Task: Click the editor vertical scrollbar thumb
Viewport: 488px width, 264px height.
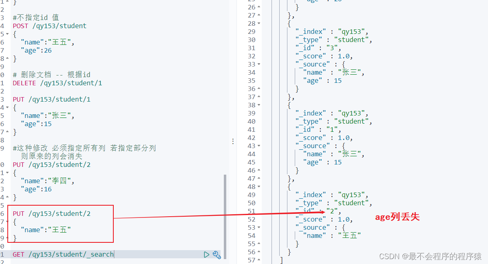Action: (225, 217)
